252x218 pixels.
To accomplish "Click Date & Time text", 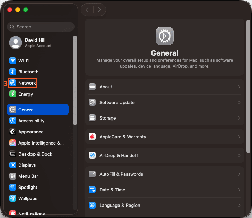I will [x=112, y=190].
